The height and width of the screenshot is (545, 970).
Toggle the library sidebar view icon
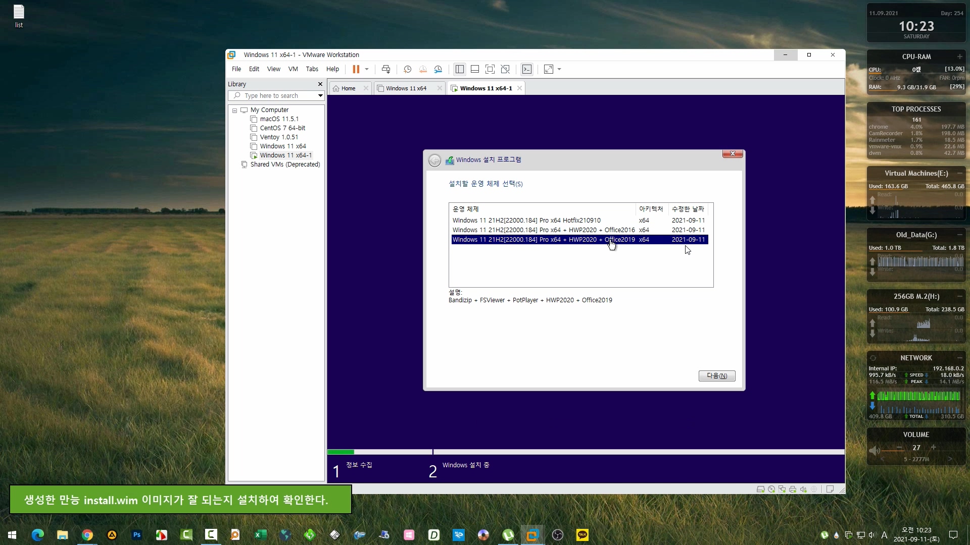click(x=459, y=69)
